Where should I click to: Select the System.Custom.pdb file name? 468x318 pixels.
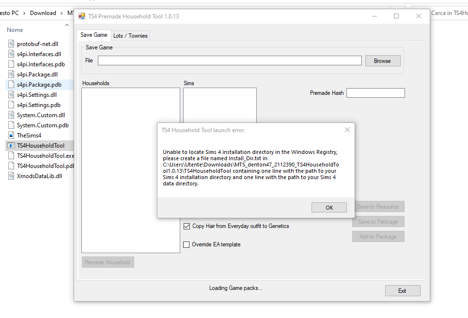click(43, 125)
